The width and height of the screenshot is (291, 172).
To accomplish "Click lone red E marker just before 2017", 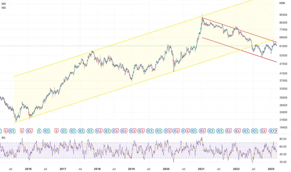I will pos(57,131).
